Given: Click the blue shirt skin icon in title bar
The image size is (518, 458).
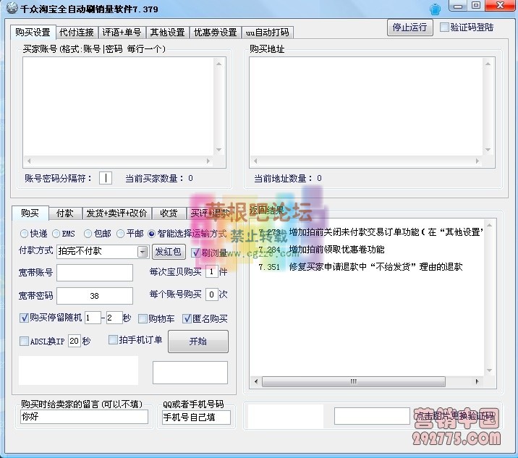Looking at the screenshot, I should coord(435,9).
